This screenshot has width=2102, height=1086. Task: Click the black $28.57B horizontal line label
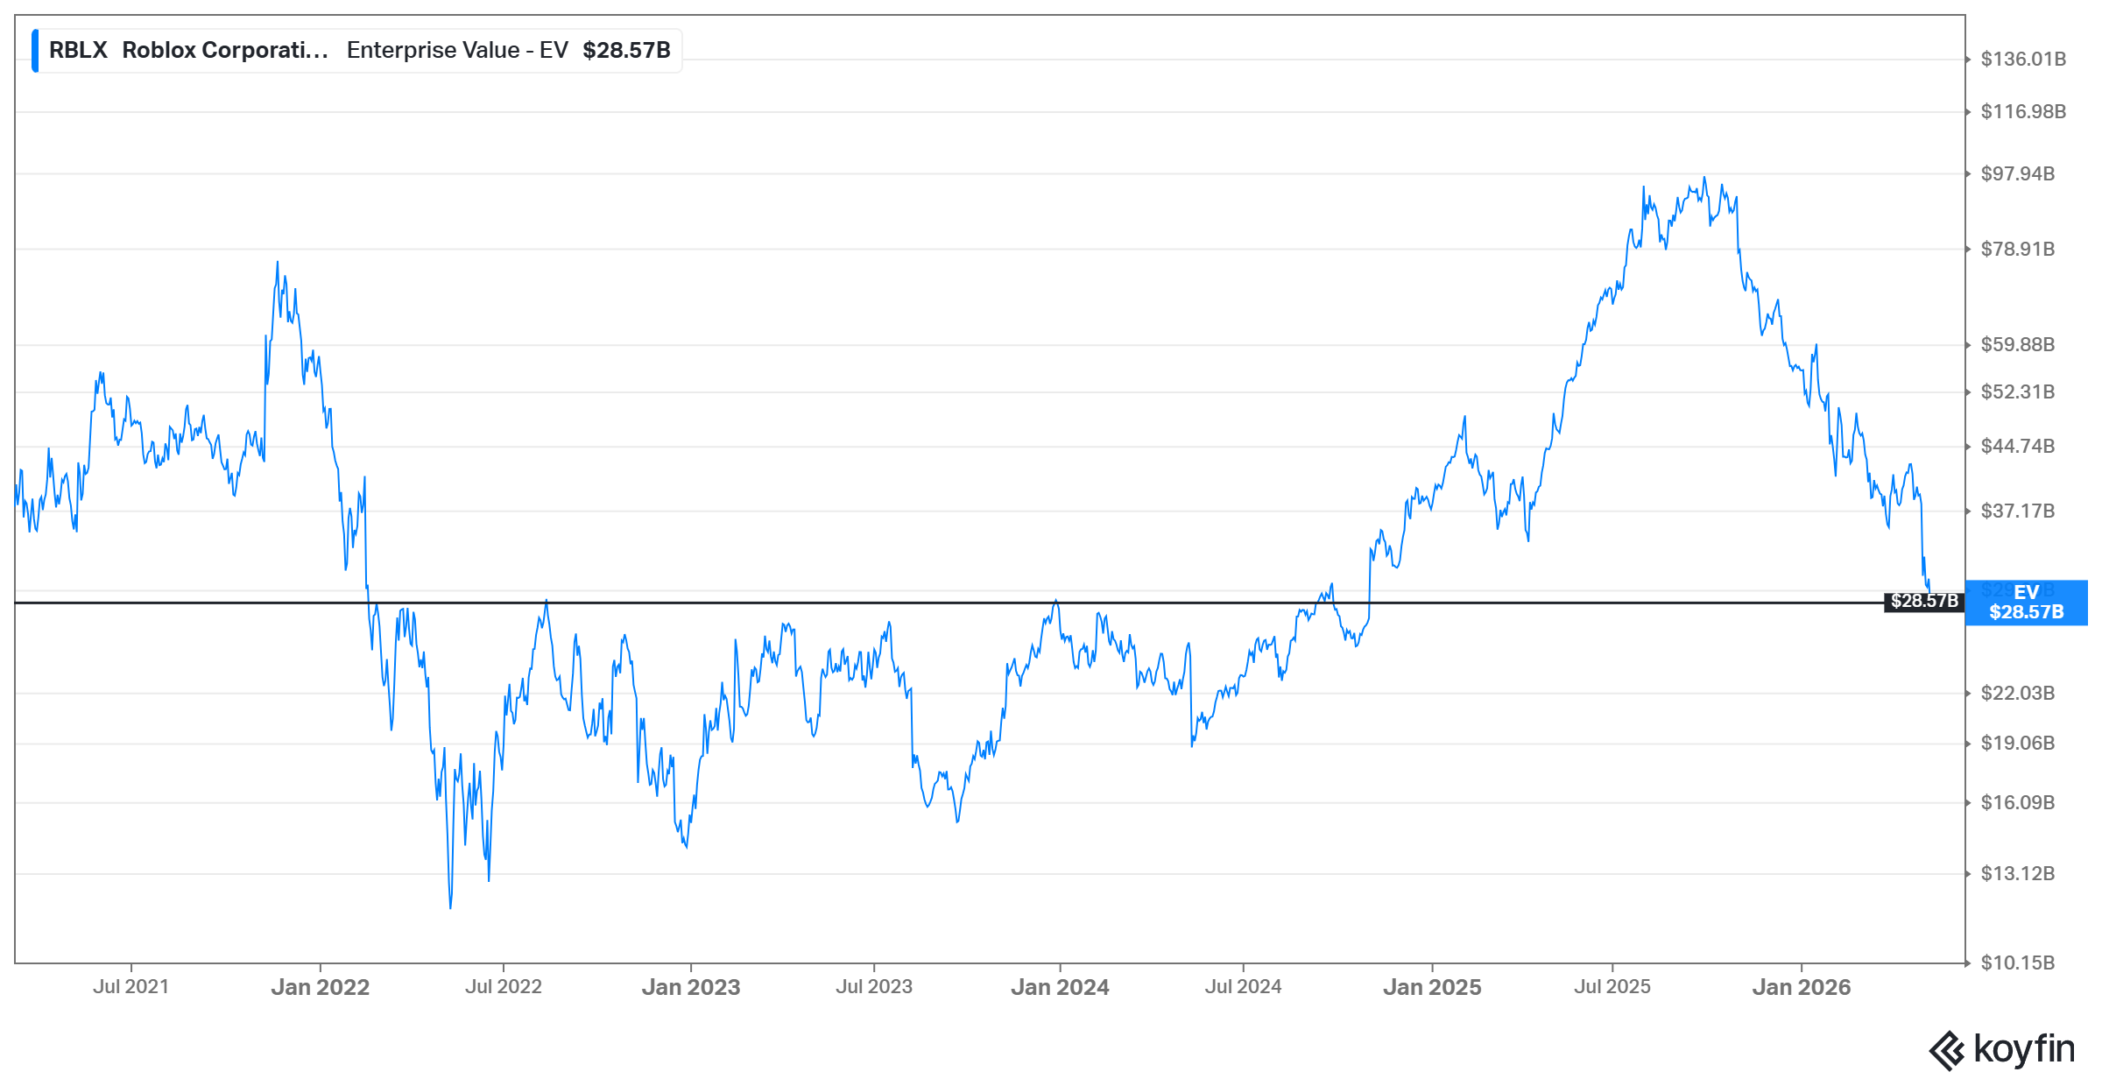[1923, 602]
